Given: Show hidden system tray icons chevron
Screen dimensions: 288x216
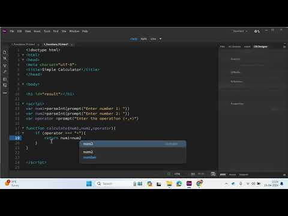Looking at the screenshot, I should [x=226, y=184].
